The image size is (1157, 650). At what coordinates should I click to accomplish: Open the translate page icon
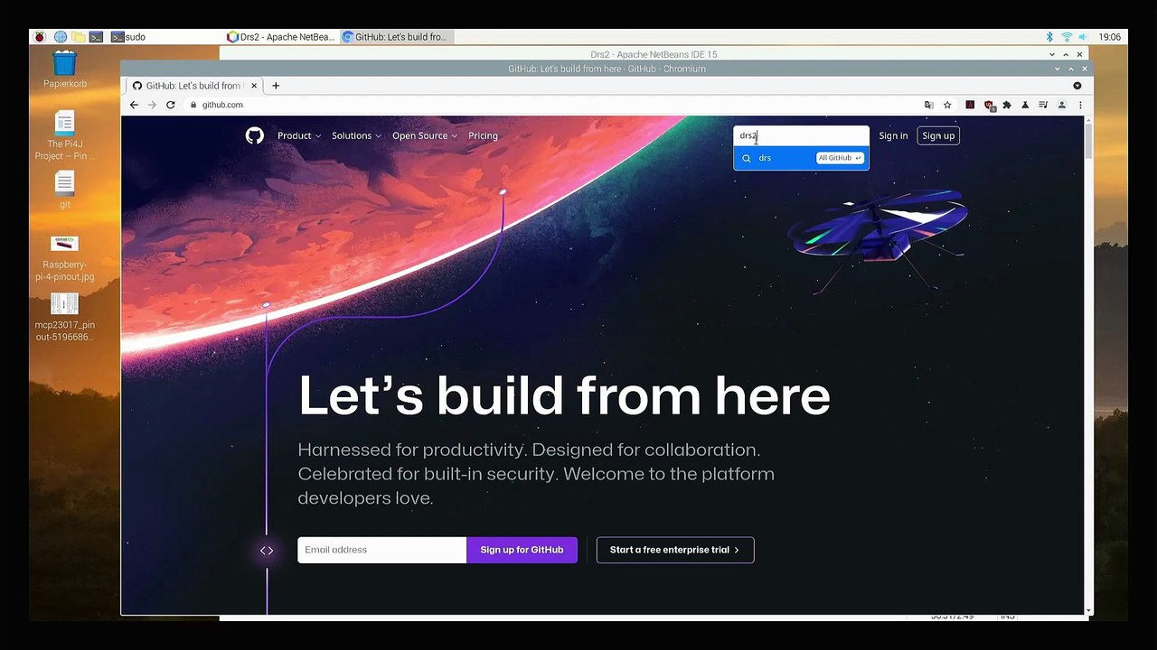pyautogui.click(x=928, y=105)
